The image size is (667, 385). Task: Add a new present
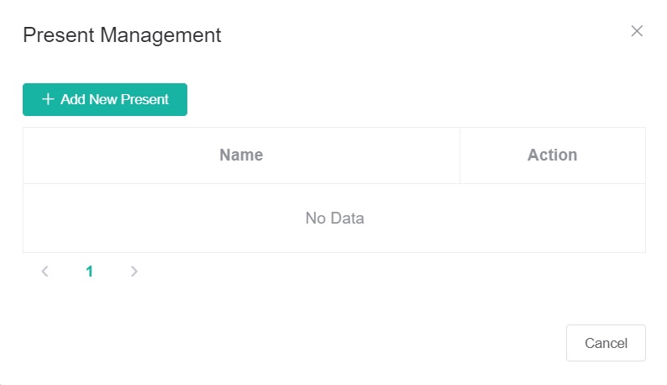click(x=105, y=99)
